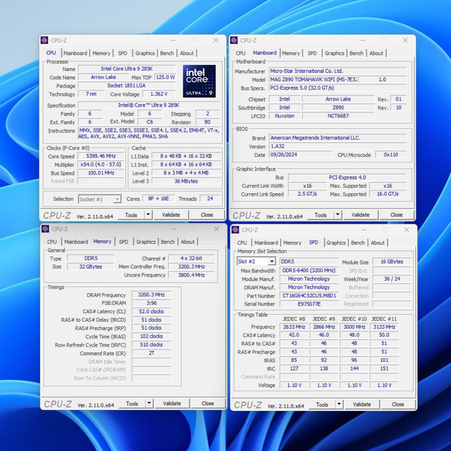Image resolution: width=451 pixels, height=451 pixels.
Task: Open Graphics tab in CPU window
Action: [145, 53]
